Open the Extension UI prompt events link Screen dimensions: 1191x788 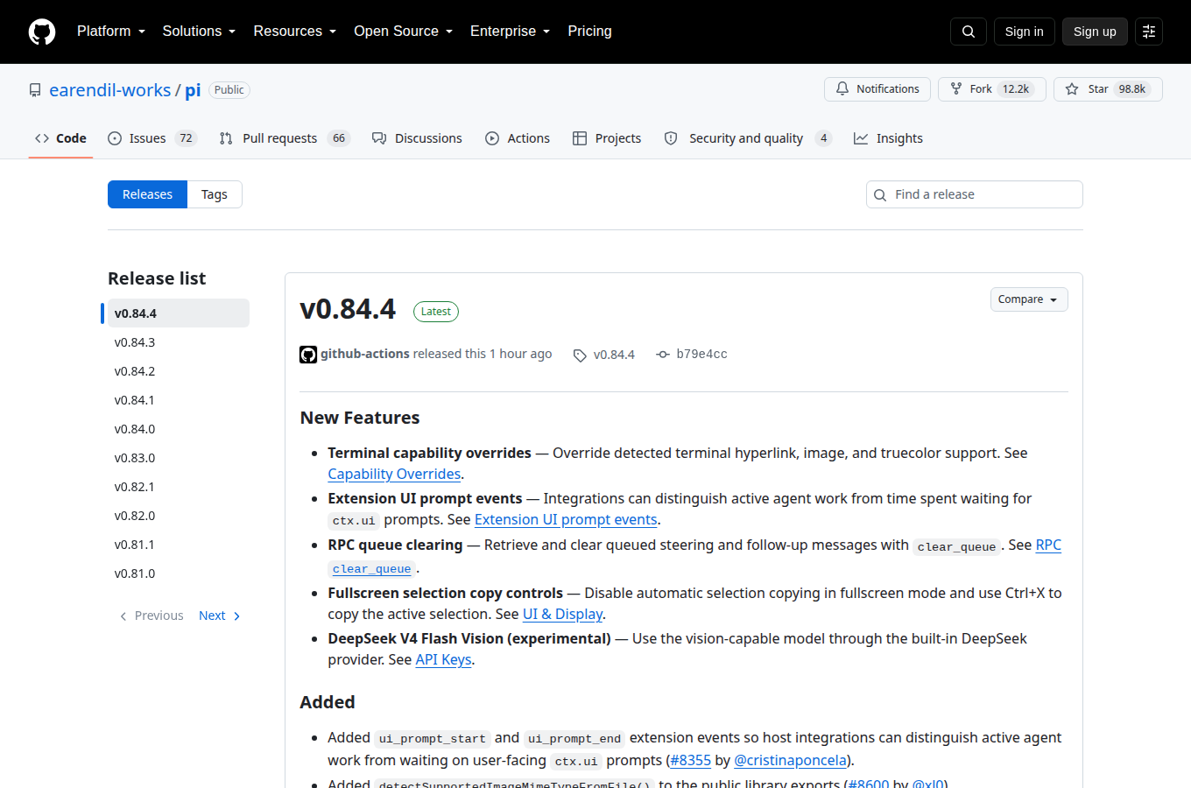click(x=566, y=519)
